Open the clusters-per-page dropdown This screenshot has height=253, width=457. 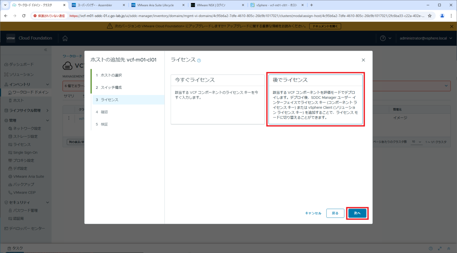(x=416, y=142)
